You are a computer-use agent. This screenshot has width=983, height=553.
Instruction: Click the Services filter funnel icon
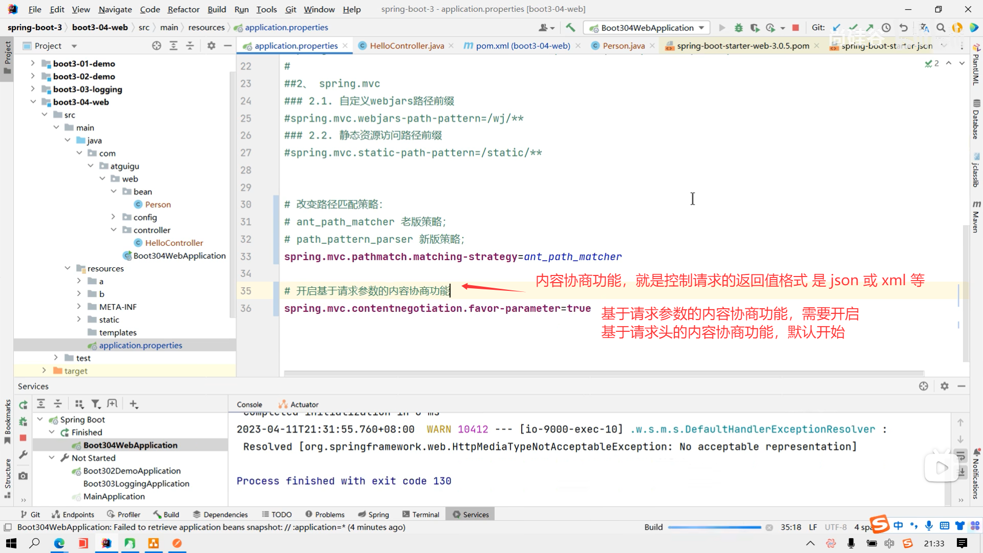(96, 404)
